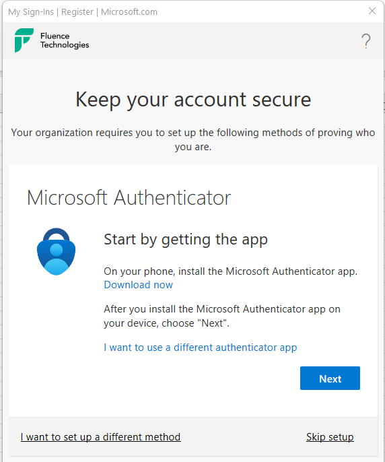Screen dimensions: 385x462
Task: Click the Microsoft Authenticator section heading
Action: point(129,198)
